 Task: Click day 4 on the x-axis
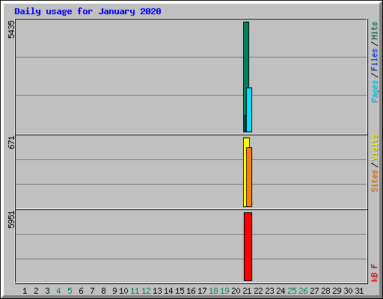tap(58, 291)
